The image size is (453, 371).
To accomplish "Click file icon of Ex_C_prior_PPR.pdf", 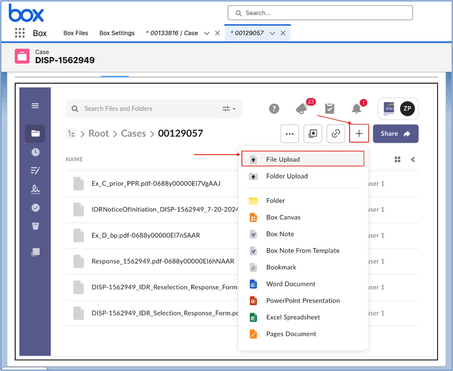I will [79, 184].
